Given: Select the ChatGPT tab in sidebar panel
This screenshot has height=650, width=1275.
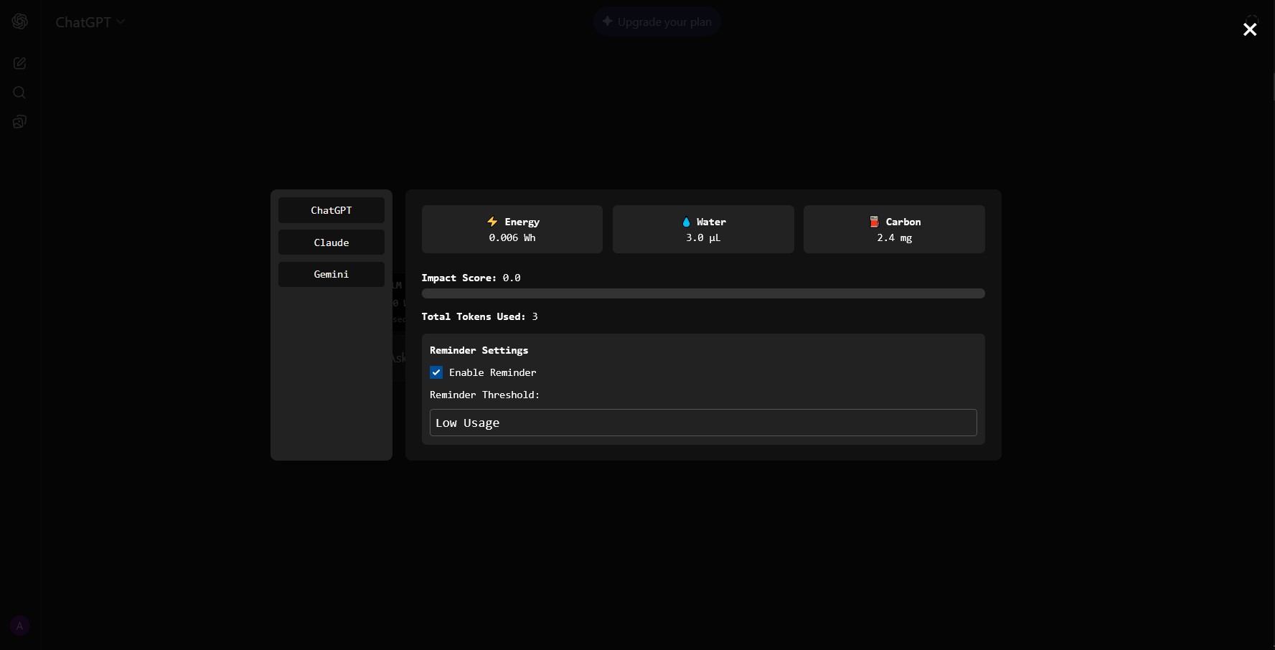Looking at the screenshot, I should pyautogui.click(x=331, y=210).
